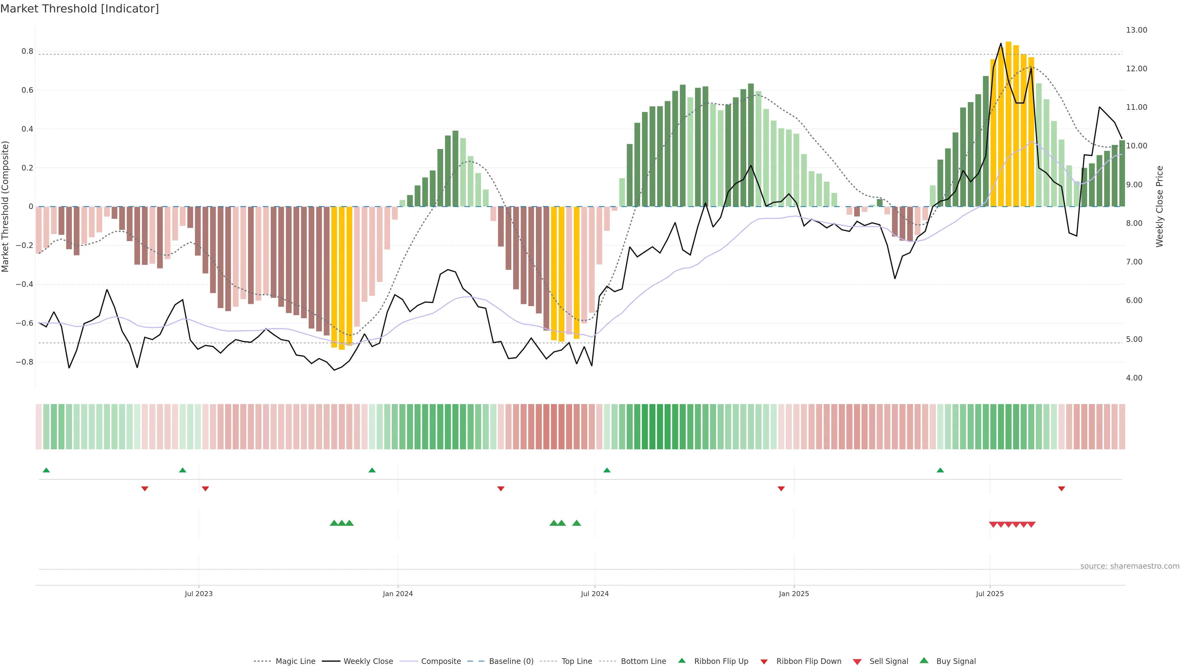The width and height of the screenshot is (1195, 672).
Task: Click the Top Line legend label
Action: pyautogui.click(x=577, y=661)
